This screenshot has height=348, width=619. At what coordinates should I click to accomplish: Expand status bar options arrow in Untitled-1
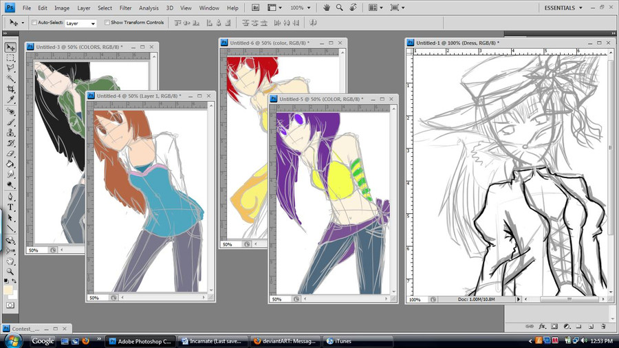(x=519, y=299)
